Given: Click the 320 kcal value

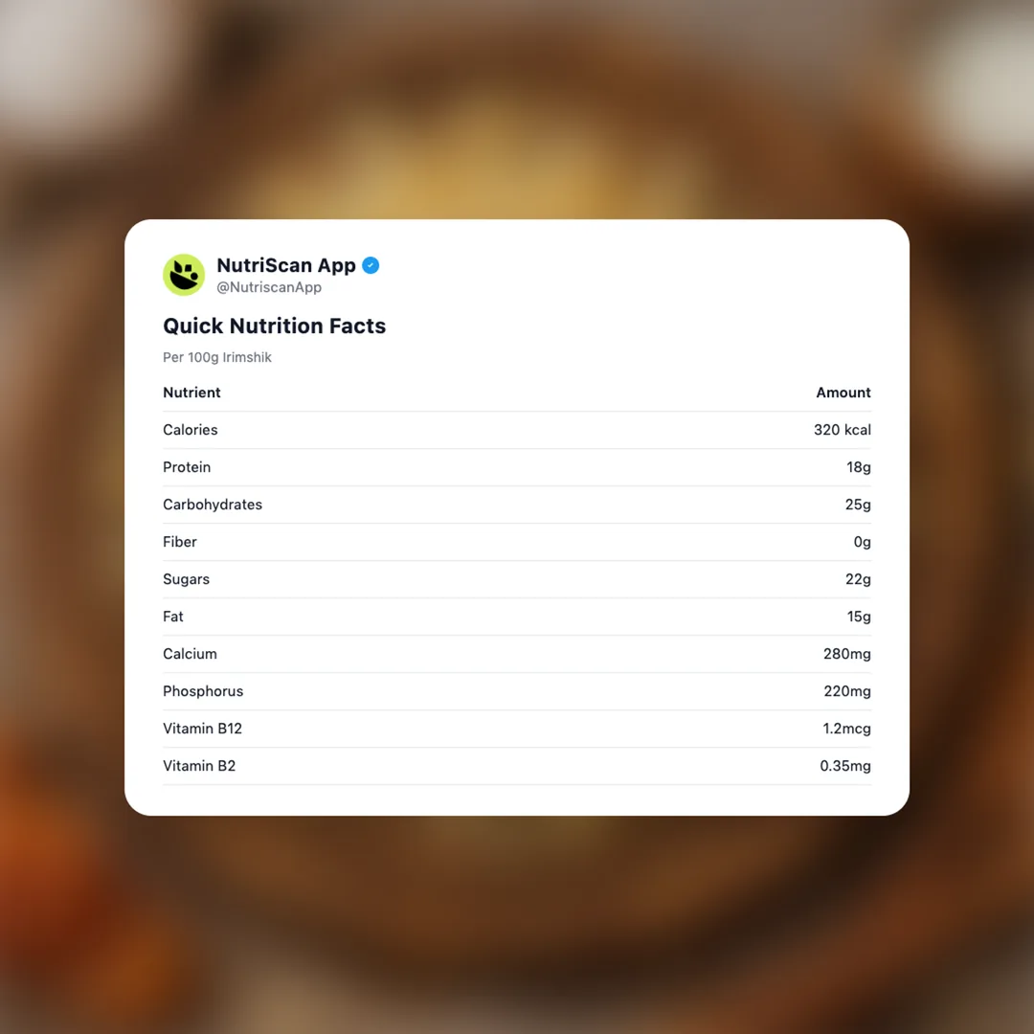Looking at the screenshot, I should 842,430.
